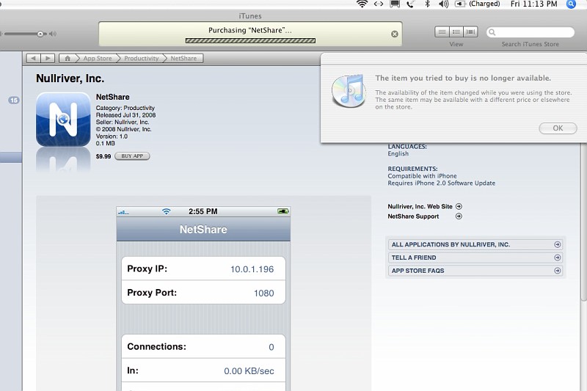Click the Purchasing NetShare progress bar
587x391 pixels.
point(250,41)
